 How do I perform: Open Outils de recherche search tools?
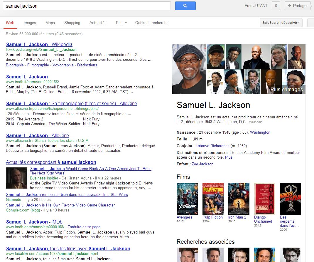pos(152,23)
